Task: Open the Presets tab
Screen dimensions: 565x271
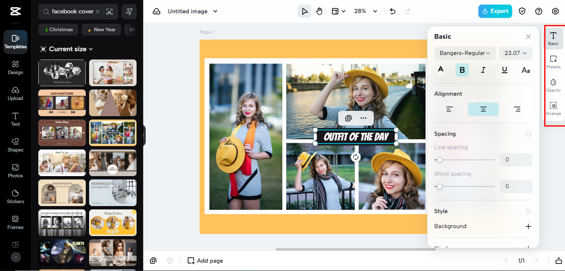Action: click(x=553, y=61)
